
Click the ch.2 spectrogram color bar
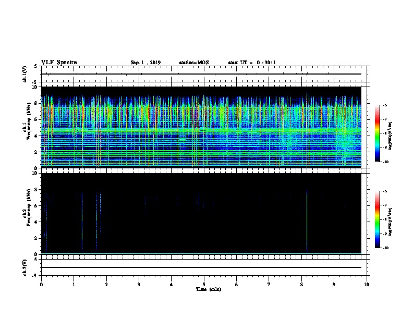coord(377,219)
